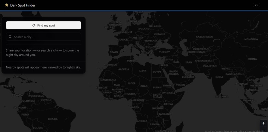This screenshot has width=268, height=132.
Task: Select the Libya map label
Action: (x=143, y=70)
